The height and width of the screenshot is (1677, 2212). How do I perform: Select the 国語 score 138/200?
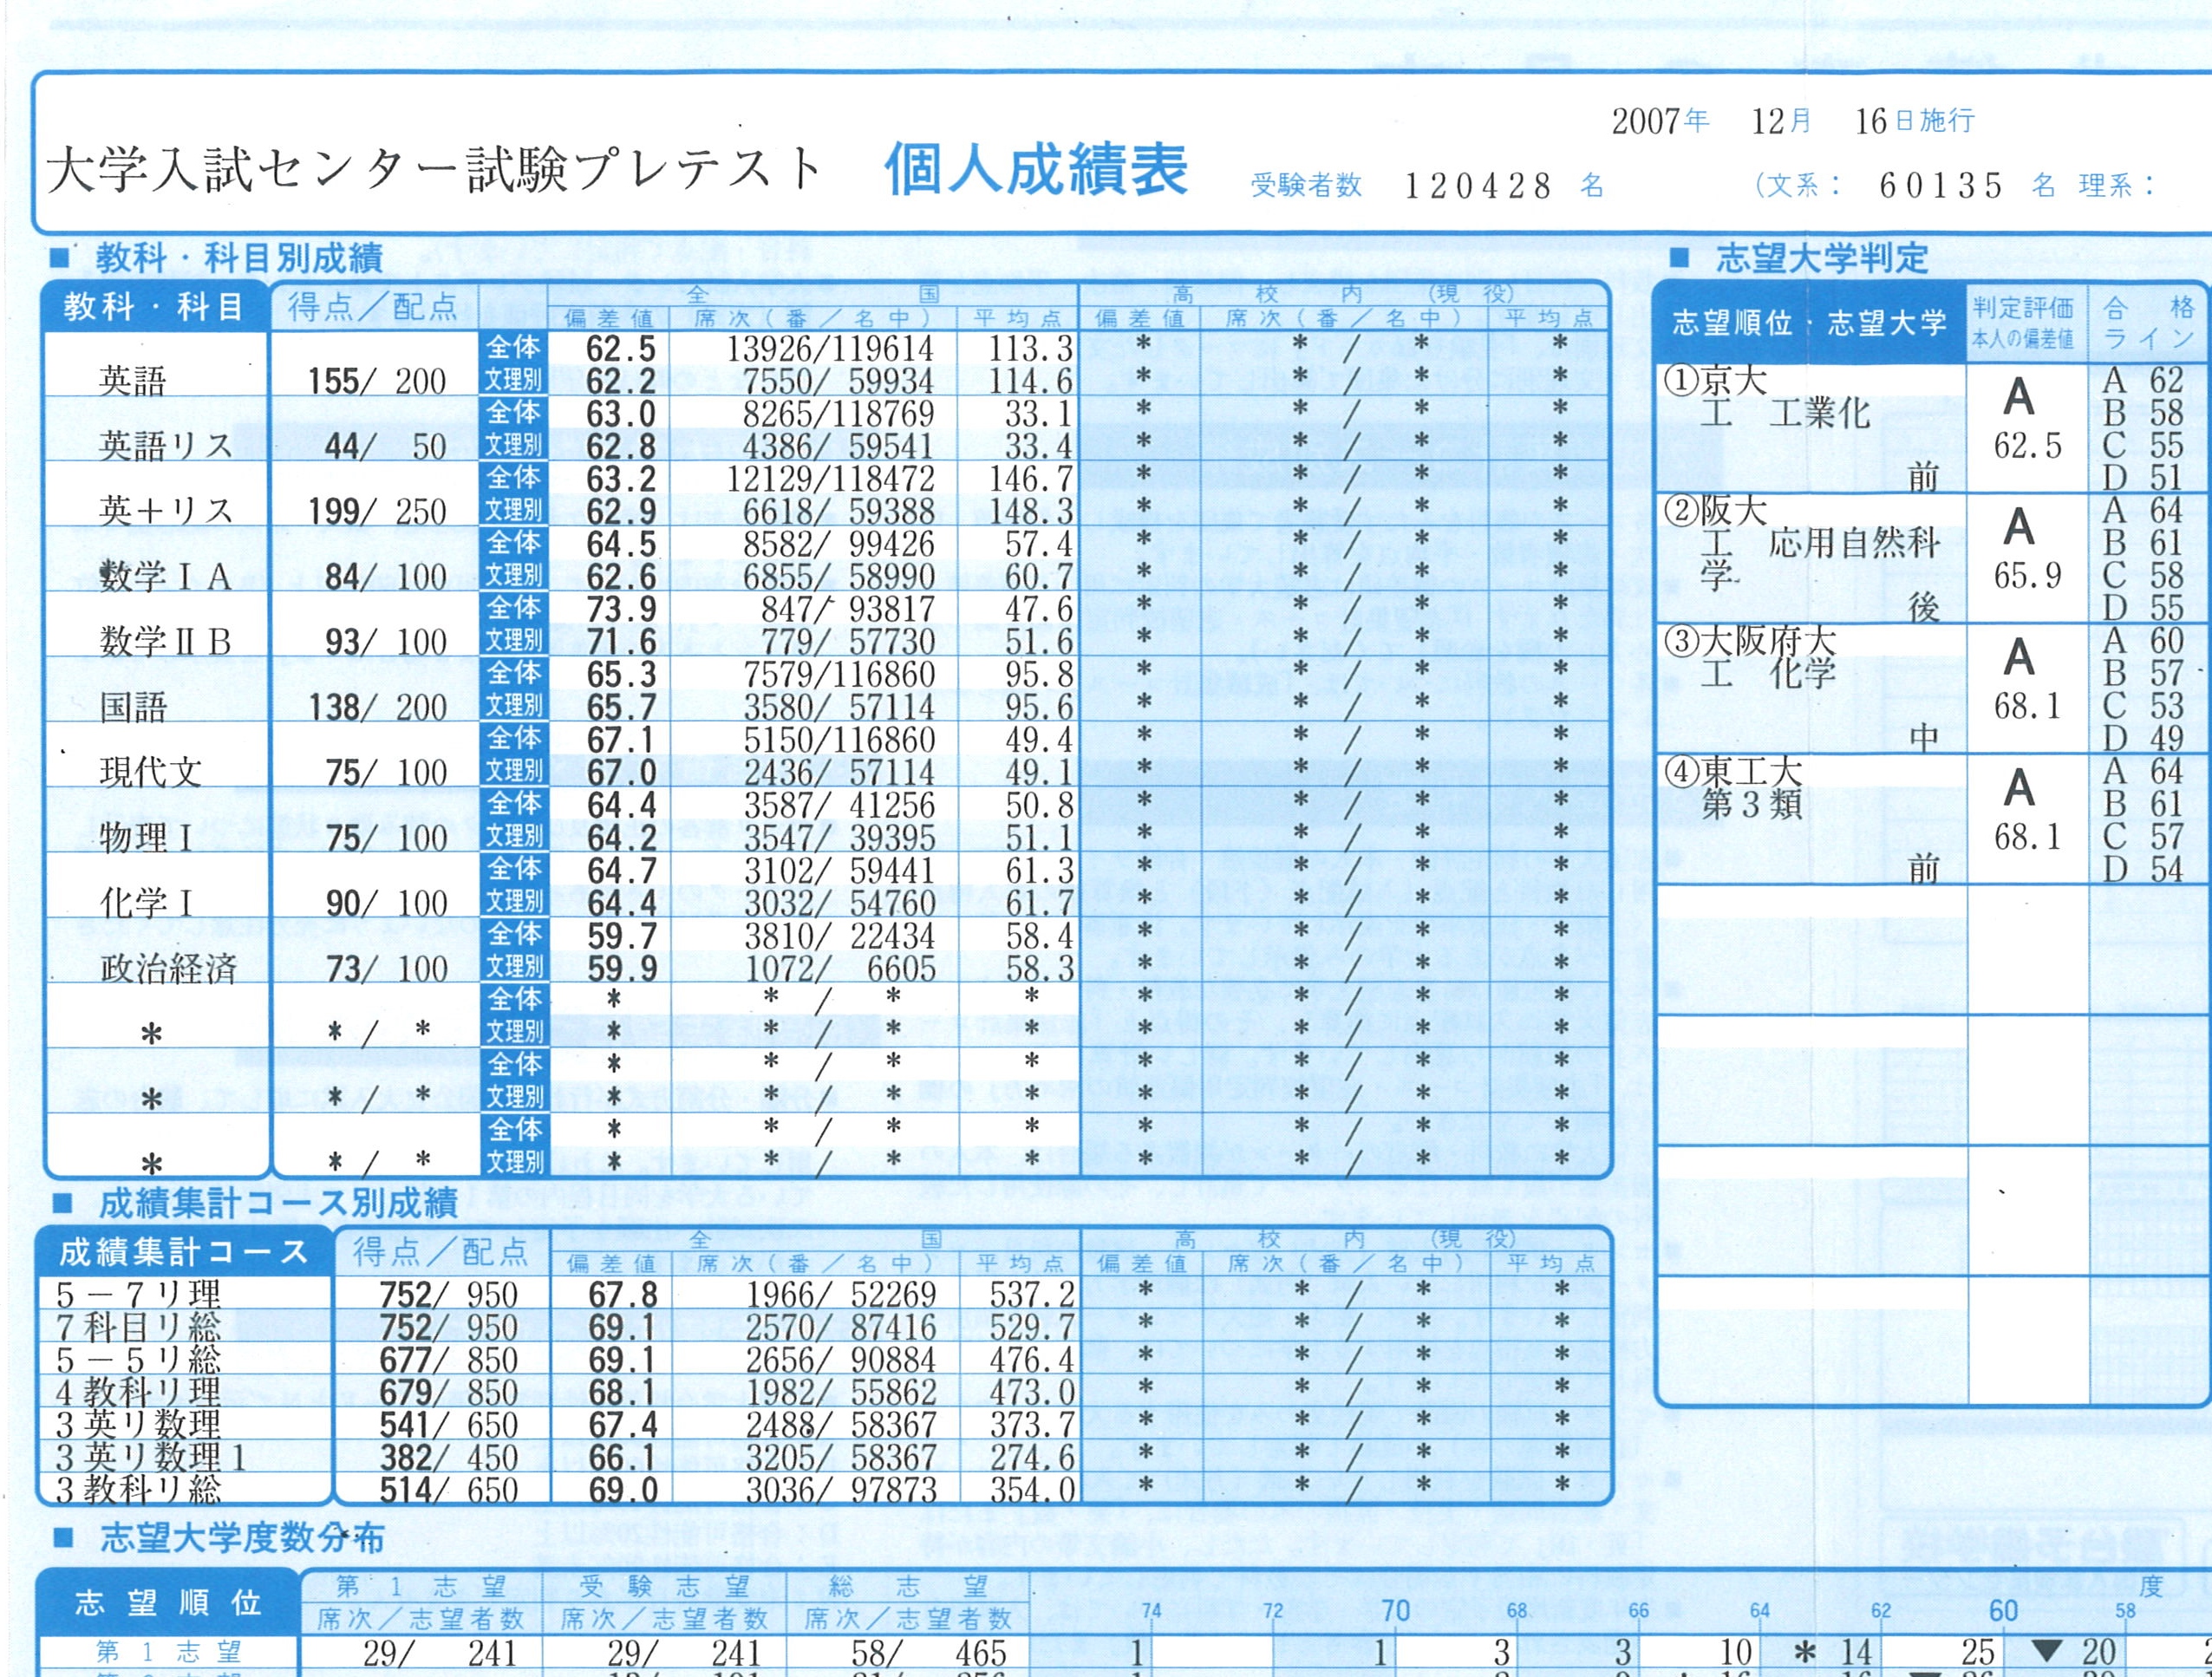click(x=377, y=708)
